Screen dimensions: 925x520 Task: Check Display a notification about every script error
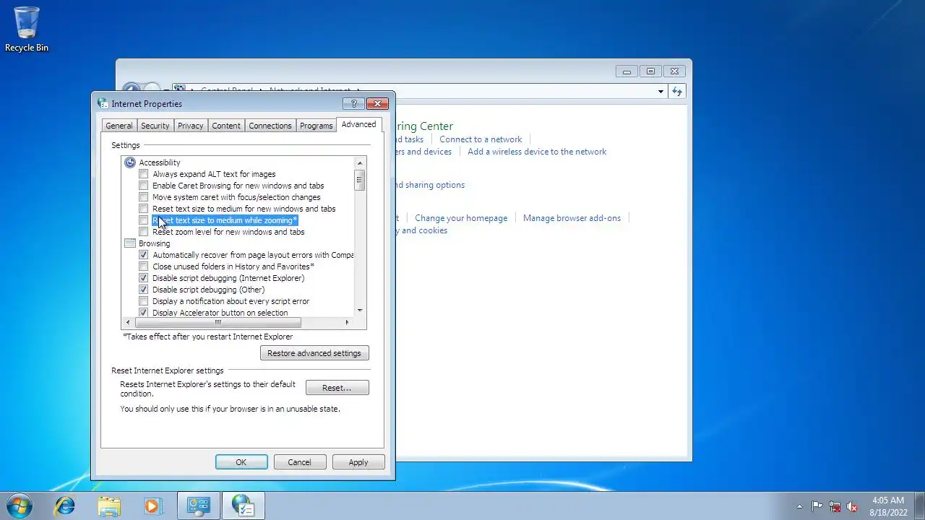pos(143,301)
